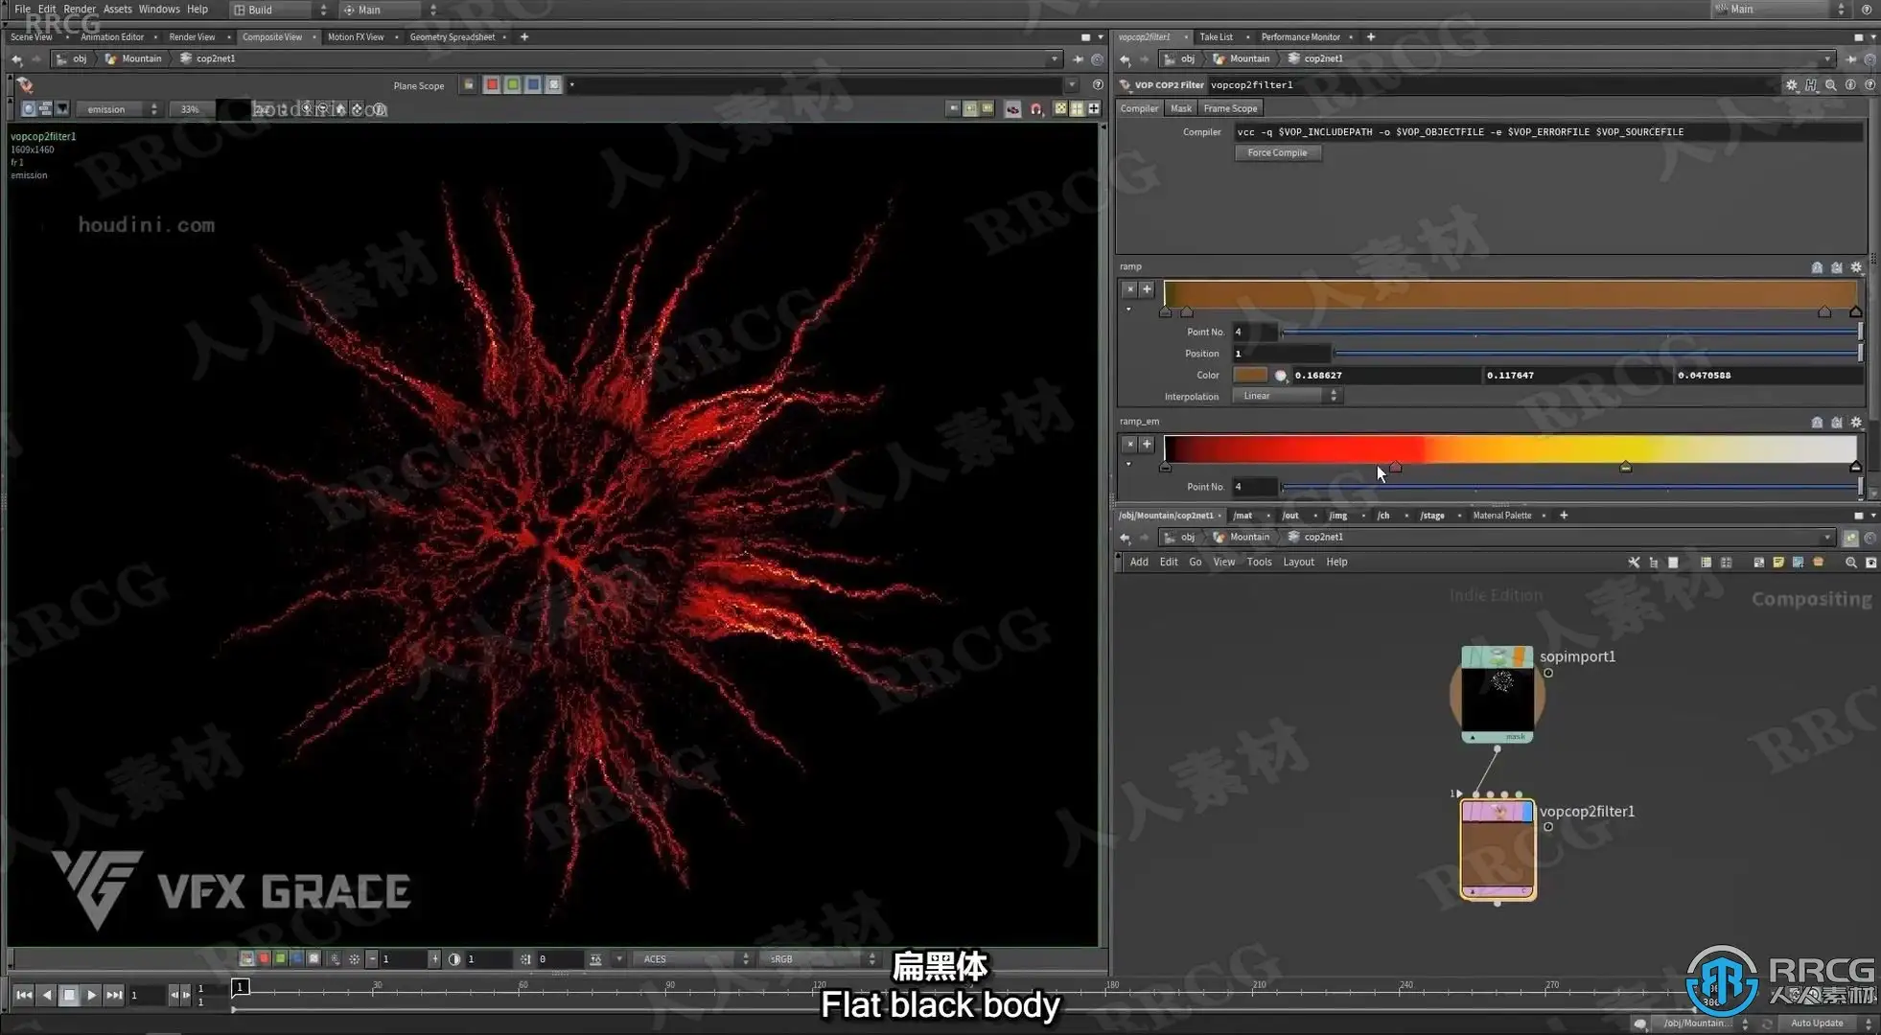Click the wrench tools icon in network editor

1634,563
